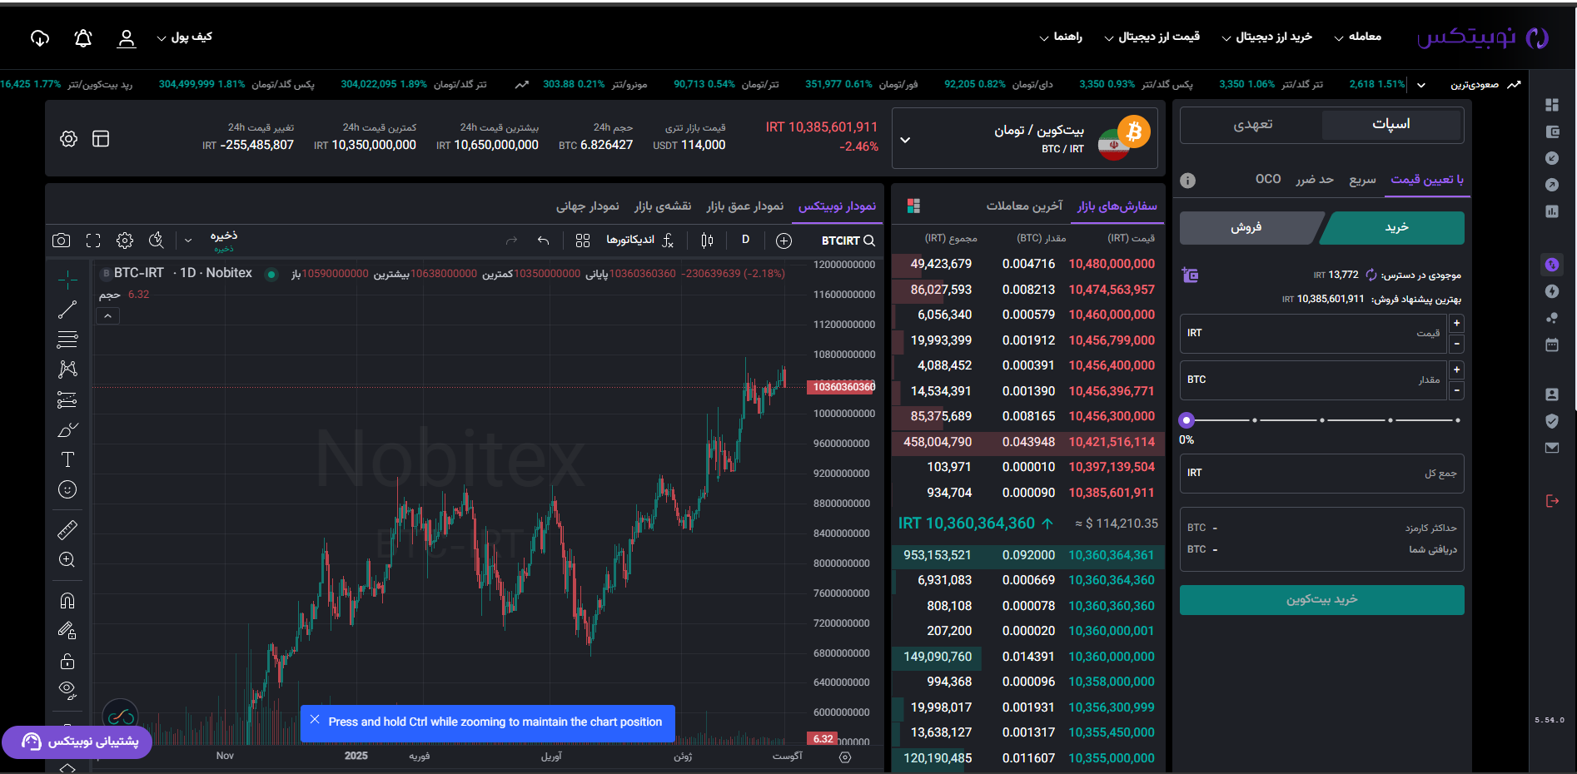Increase the price with plus stepper
The width and height of the screenshot is (1577, 774).
(x=1456, y=323)
